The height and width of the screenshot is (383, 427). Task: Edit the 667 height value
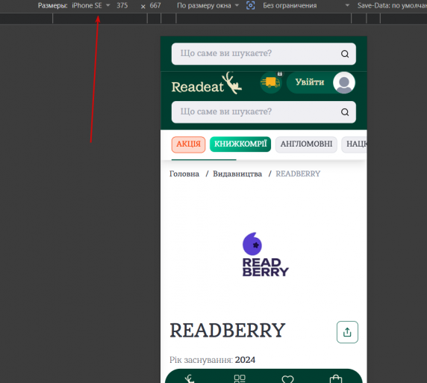(155, 5)
